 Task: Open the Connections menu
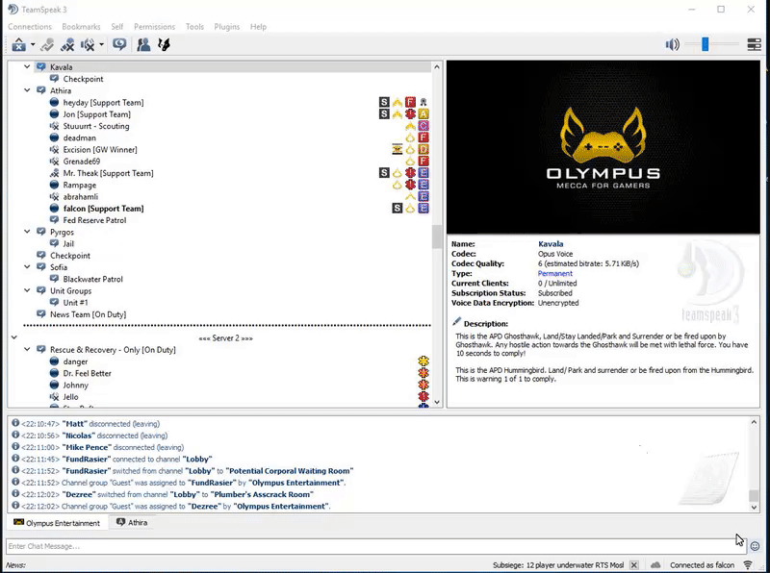pyautogui.click(x=30, y=27)
